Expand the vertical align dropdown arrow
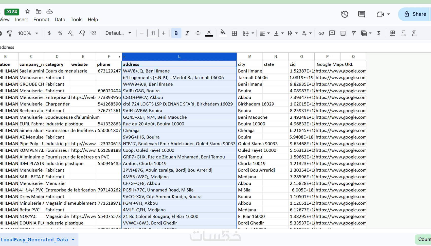This screenshot has width=431, height=246. [282, 33]
